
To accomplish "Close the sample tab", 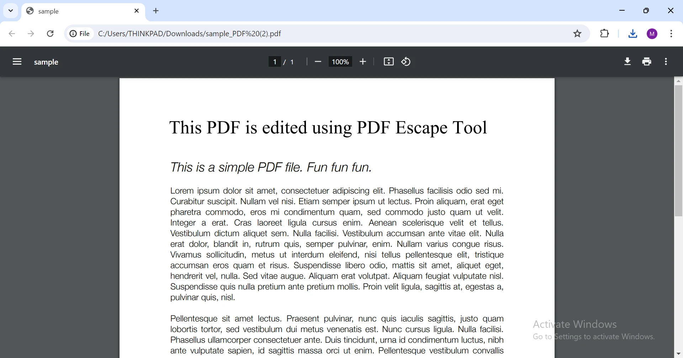I will tap(137, 11).
